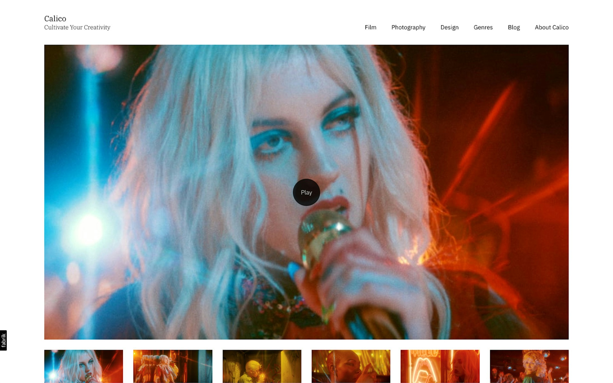613x383 pixels.
Task: Select the Design menu item
Action: click(449, 27)
